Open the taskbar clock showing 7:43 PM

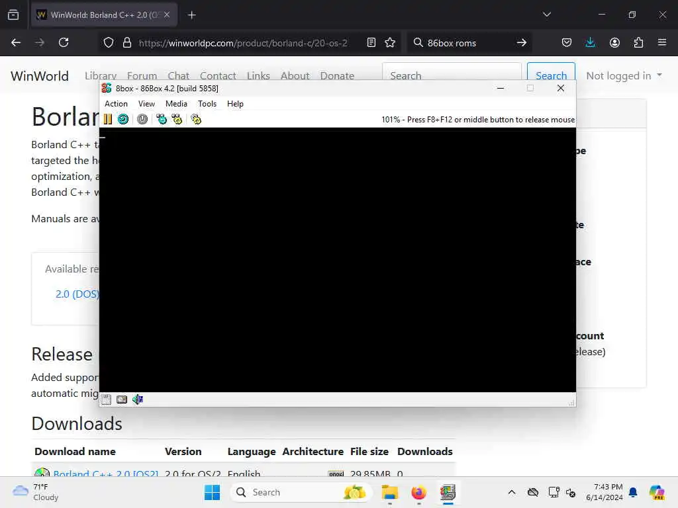coord(605,492)
